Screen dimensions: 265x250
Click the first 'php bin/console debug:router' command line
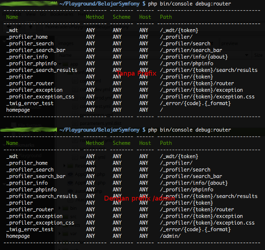189,4
